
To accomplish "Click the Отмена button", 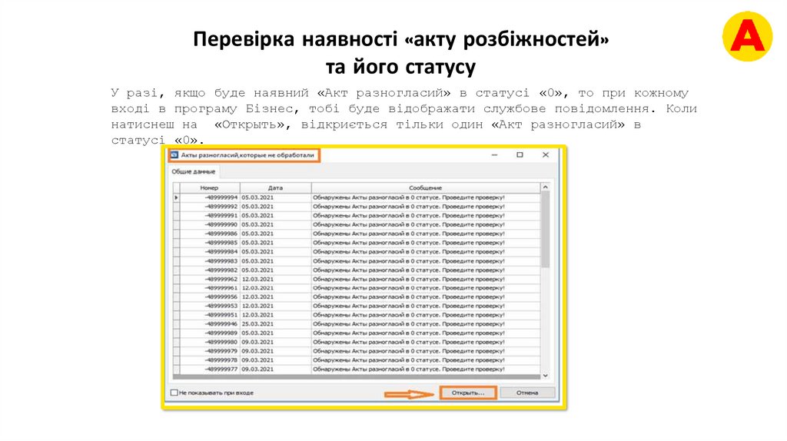I will [527, 393].
